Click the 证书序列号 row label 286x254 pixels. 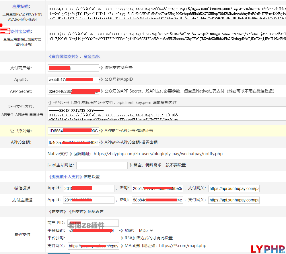(21, 131)
